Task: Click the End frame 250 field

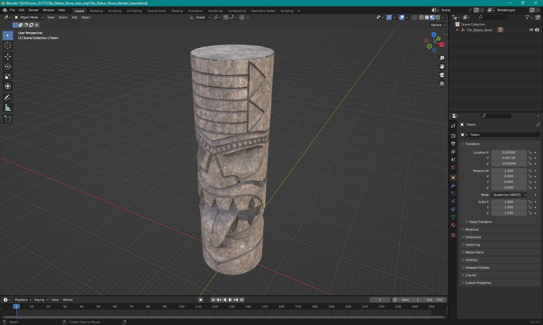Action: click(435, 300)
